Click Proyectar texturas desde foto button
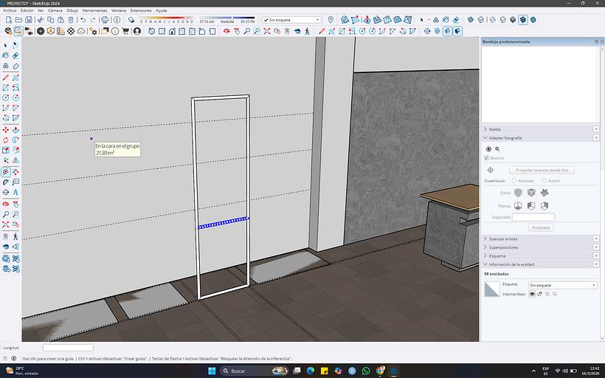This screenshot has height=378, width=605. point(542,170)
